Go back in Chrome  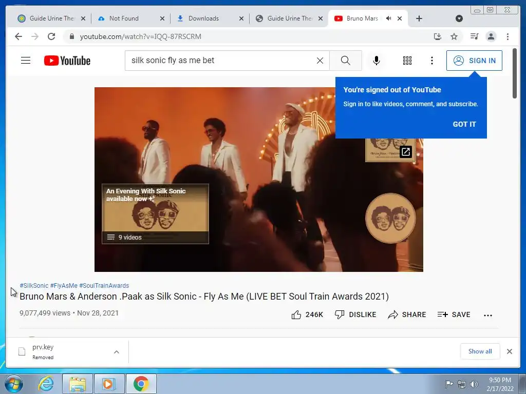[18, 36]
